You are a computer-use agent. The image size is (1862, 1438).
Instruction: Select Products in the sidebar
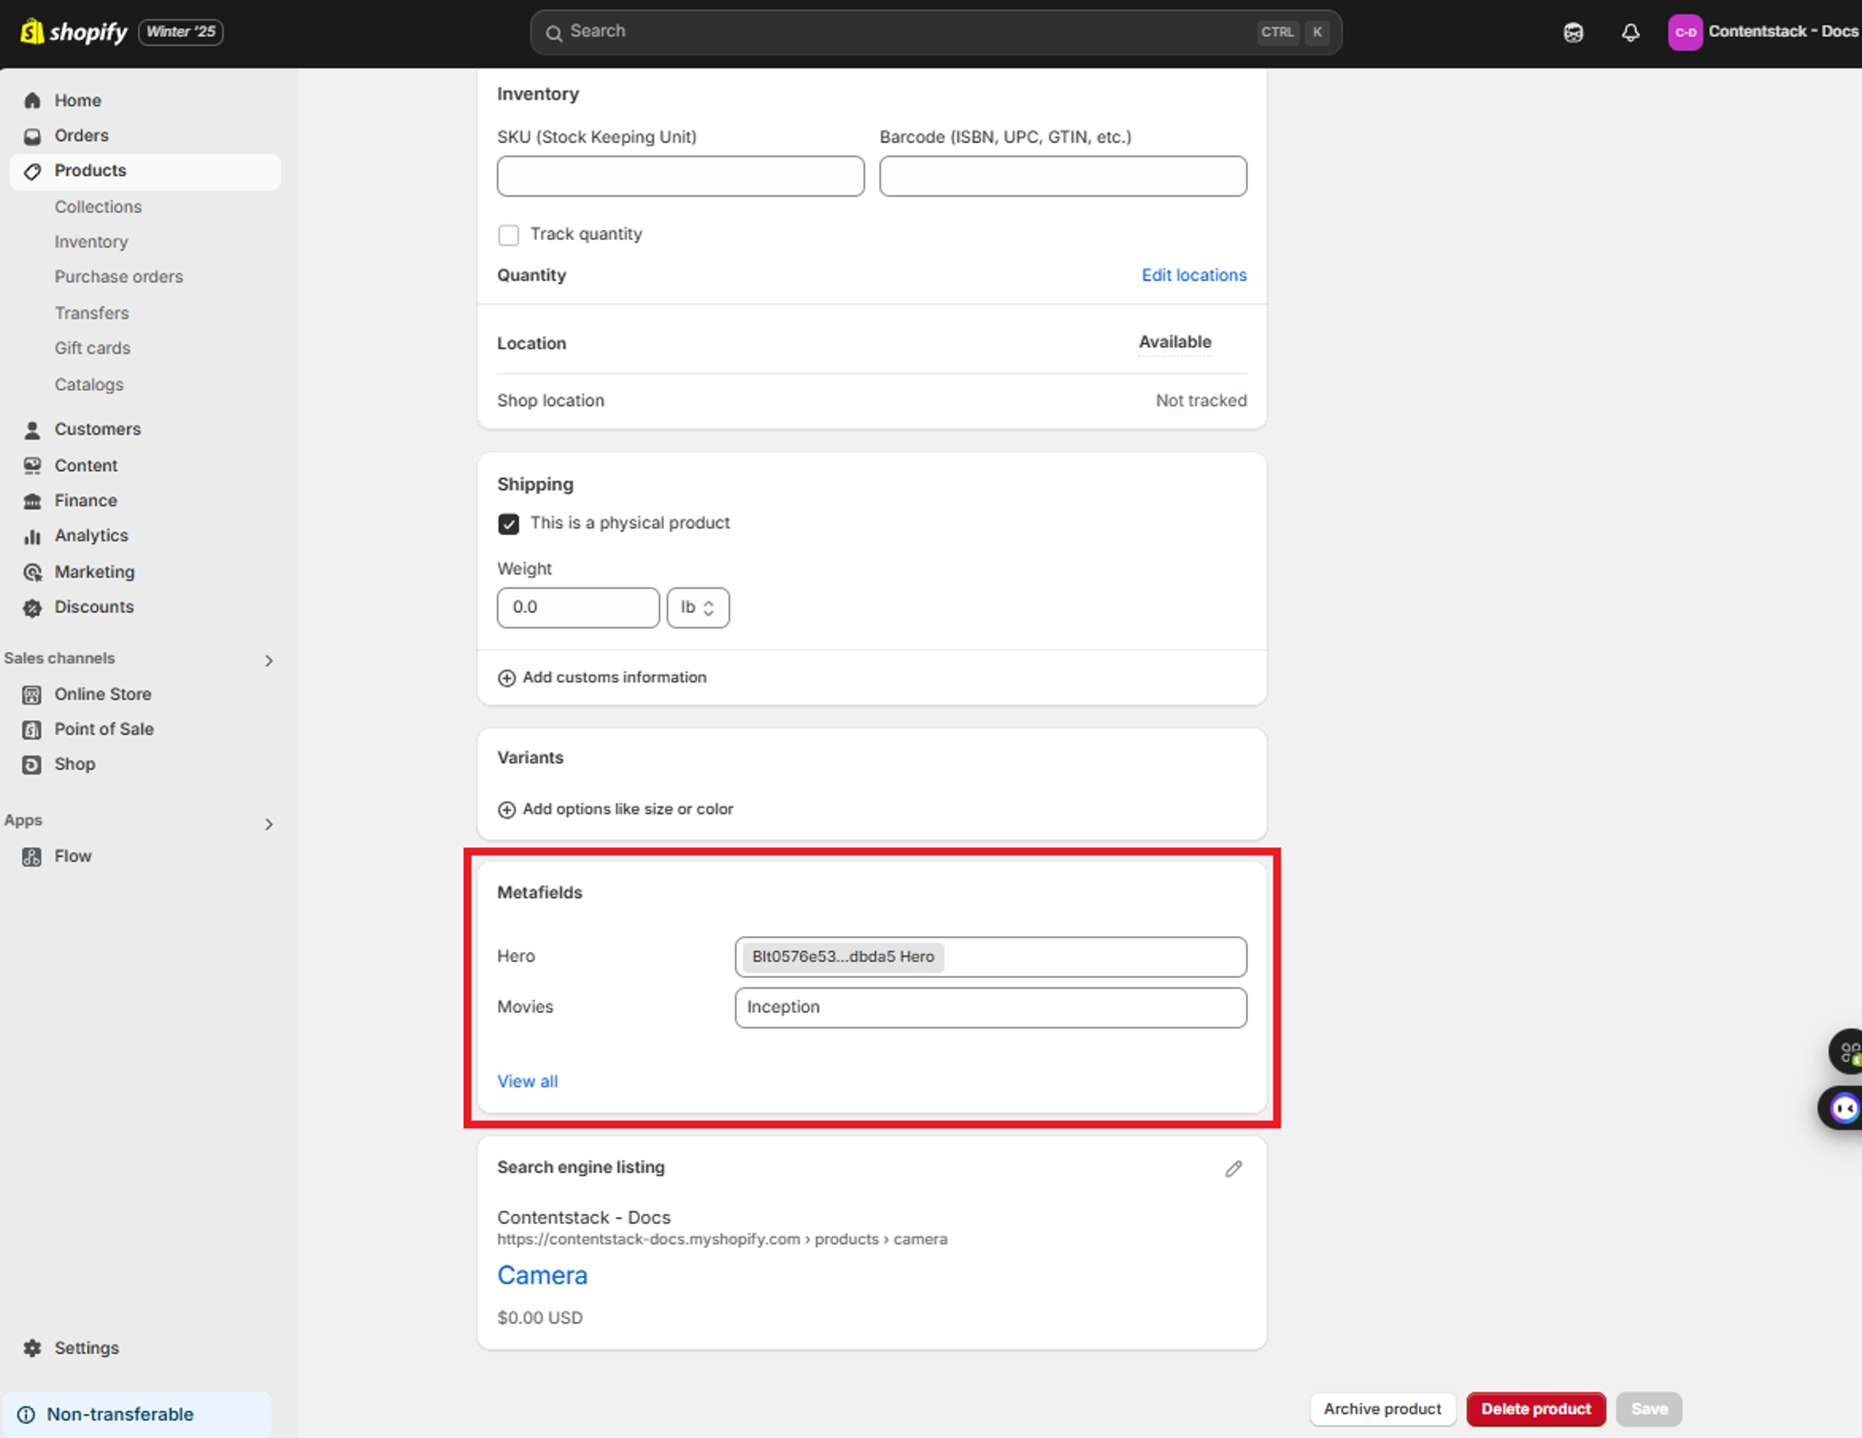tap(145, 171)
